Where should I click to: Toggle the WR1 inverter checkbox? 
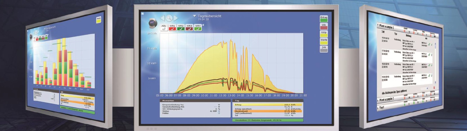point(172,28)
